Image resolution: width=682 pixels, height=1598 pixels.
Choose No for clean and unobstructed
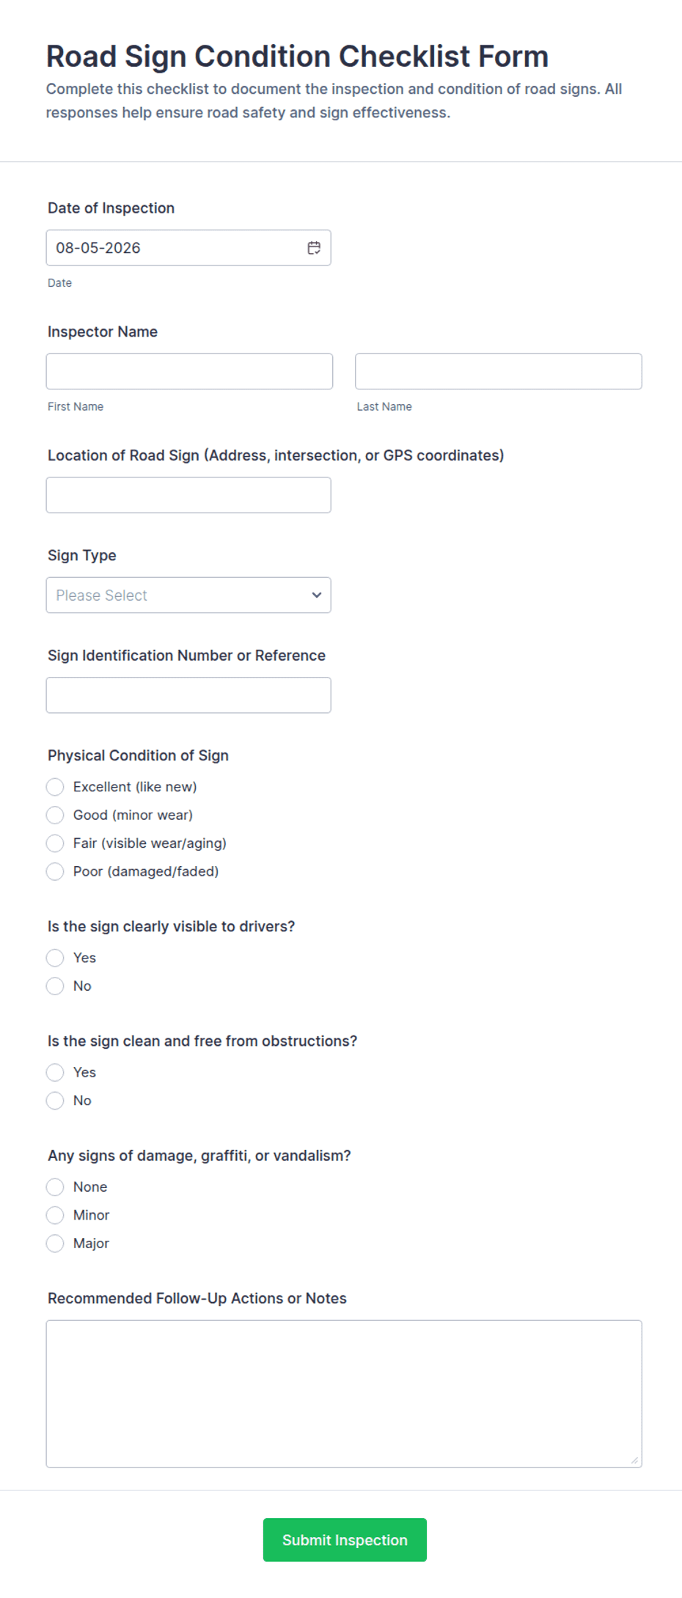point(55,1100)
